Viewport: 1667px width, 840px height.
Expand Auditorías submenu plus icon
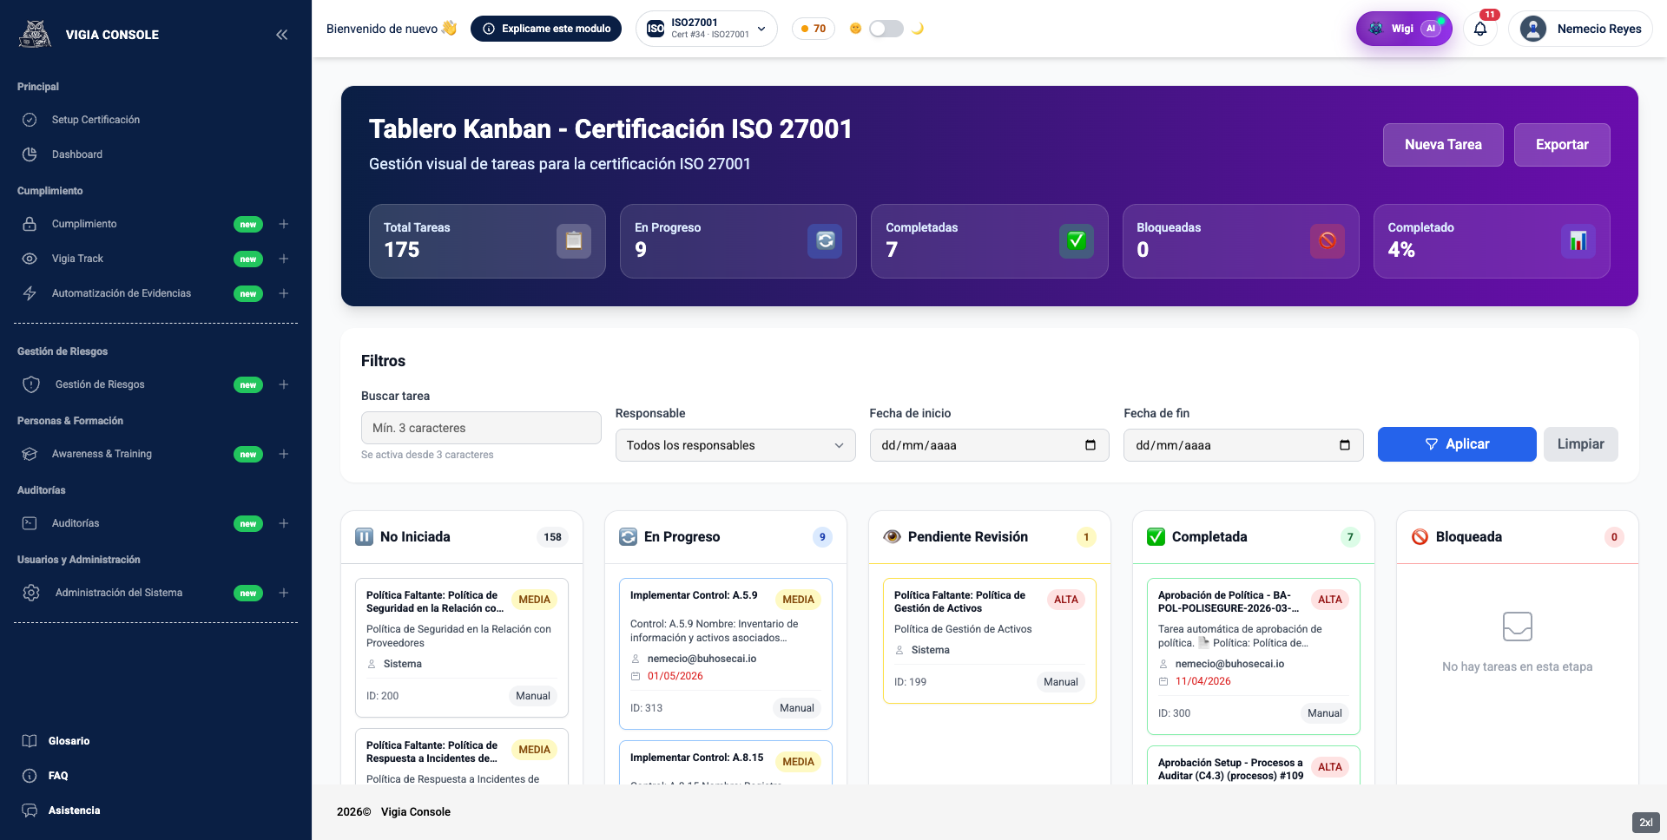(x=283, y=523)
